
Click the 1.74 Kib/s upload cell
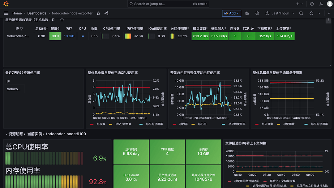(285, 36)
